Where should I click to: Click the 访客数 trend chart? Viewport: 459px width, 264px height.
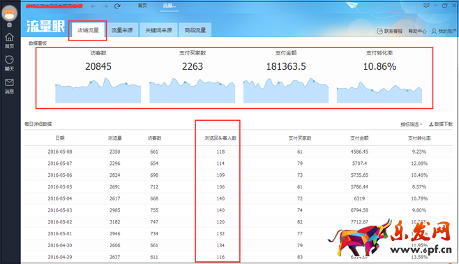pos(98,90)
